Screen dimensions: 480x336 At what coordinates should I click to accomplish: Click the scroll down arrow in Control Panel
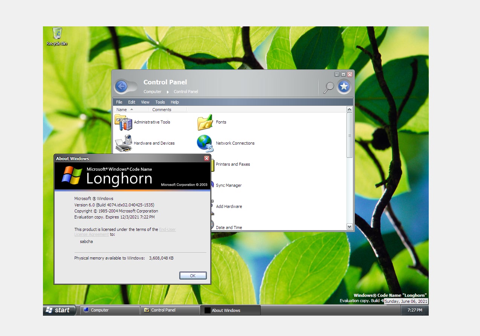point(349,227)
